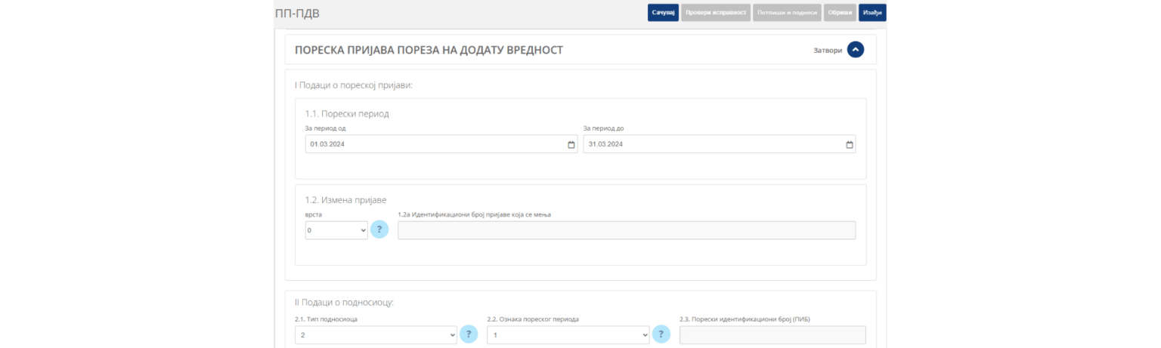Exit the form with 'Изађи' button

(x=872, y=13)
